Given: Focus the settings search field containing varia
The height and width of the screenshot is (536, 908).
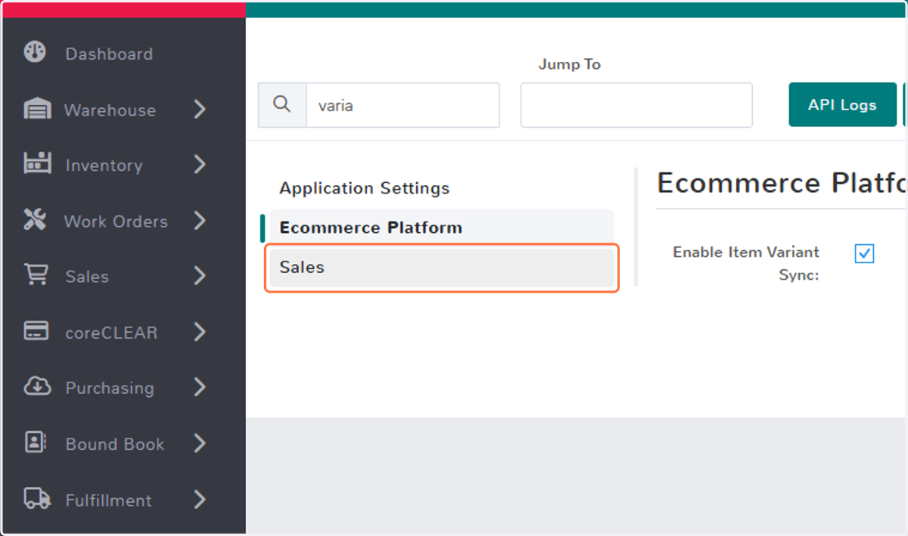Looking at the screenshot, I should coord(403,105).
